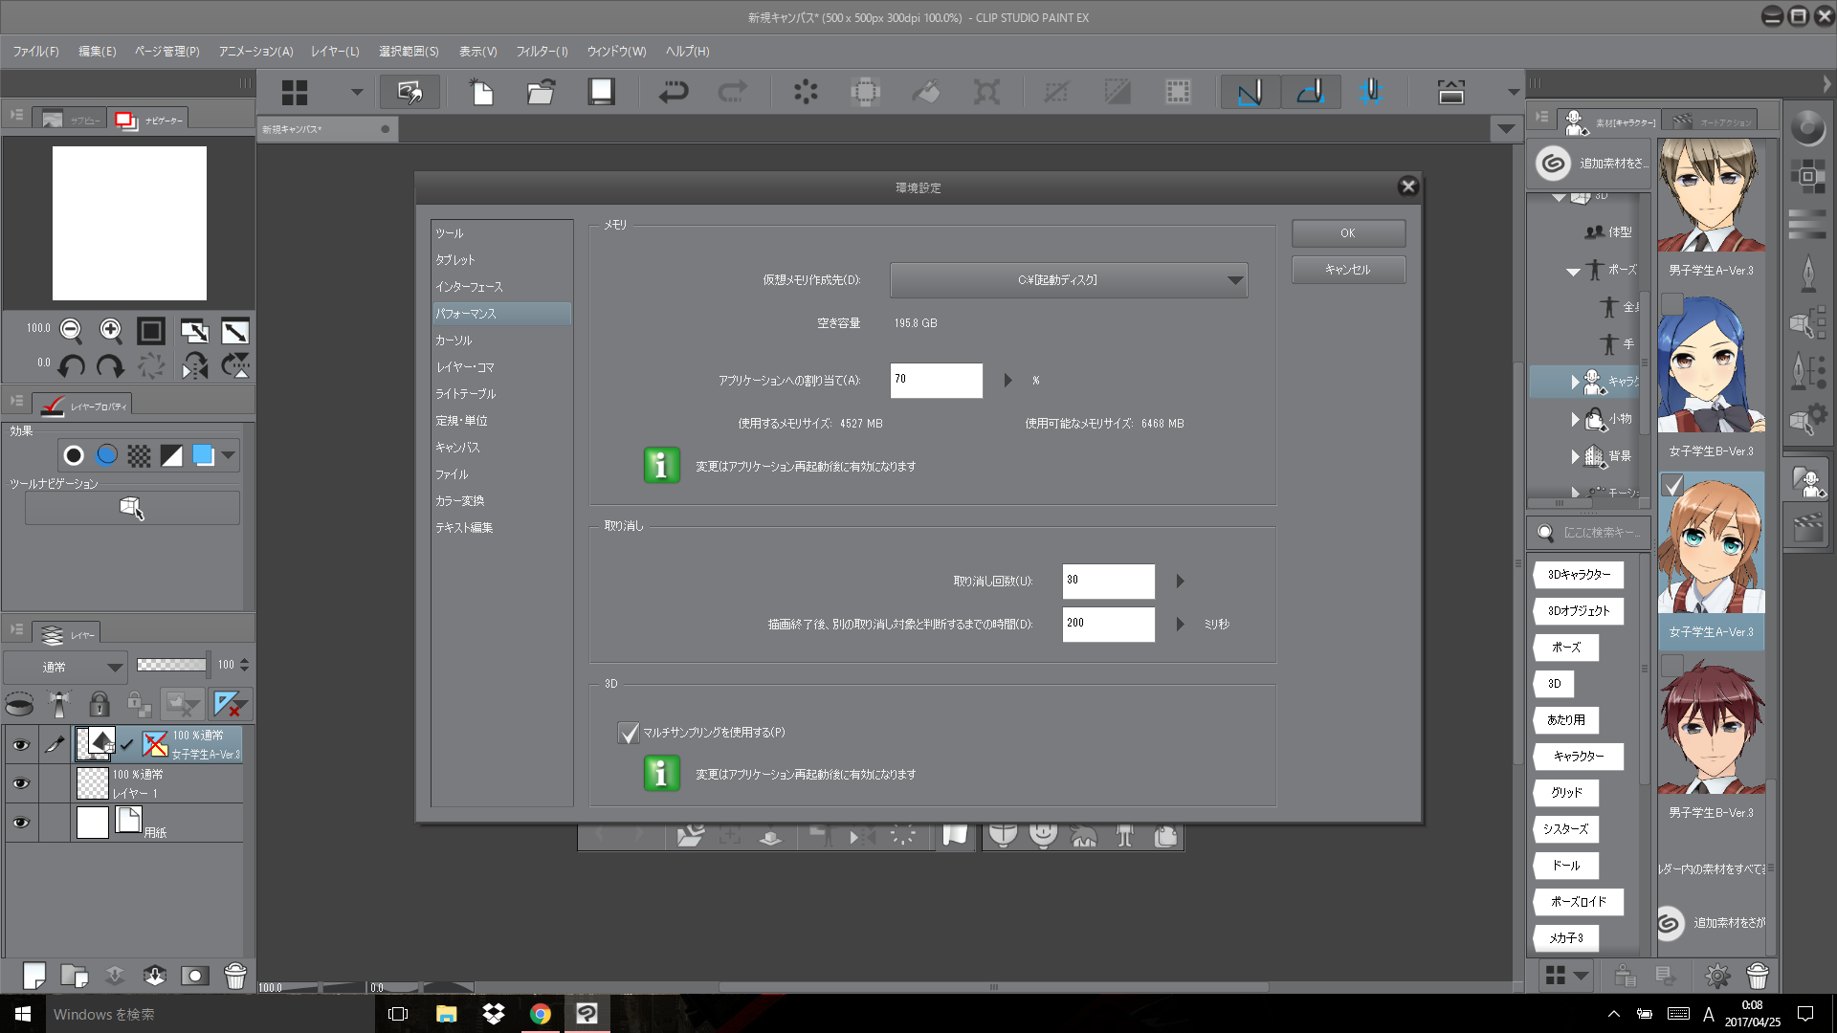Click the Snap to Ruler toolbar icon
The width and height of the screenshot is (1837, 1033).
coord(1250,92)
